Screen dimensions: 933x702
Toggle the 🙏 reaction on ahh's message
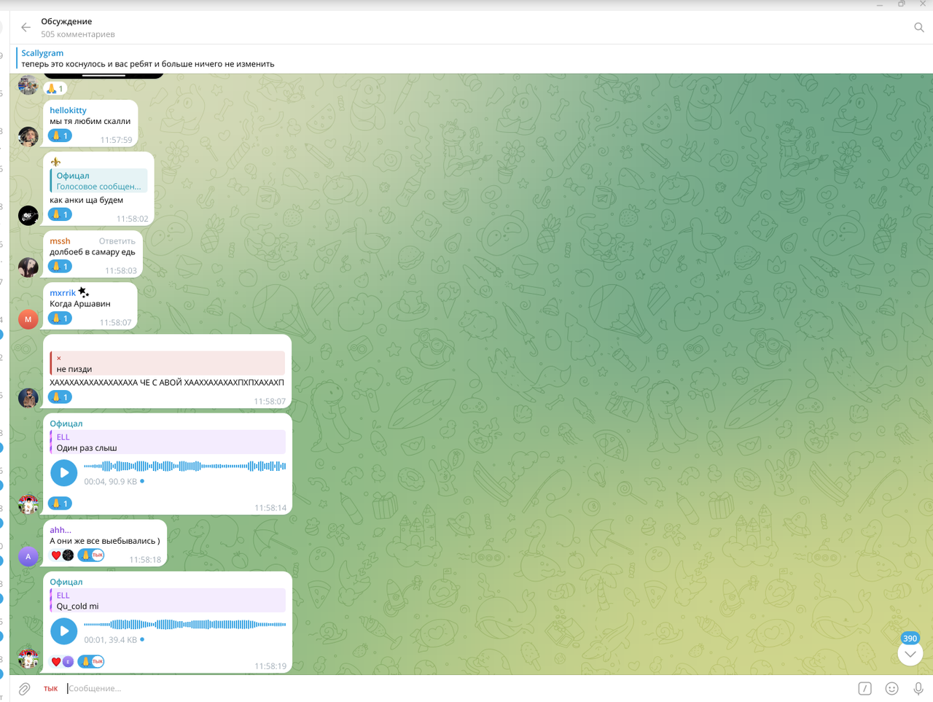coord(91,555)
